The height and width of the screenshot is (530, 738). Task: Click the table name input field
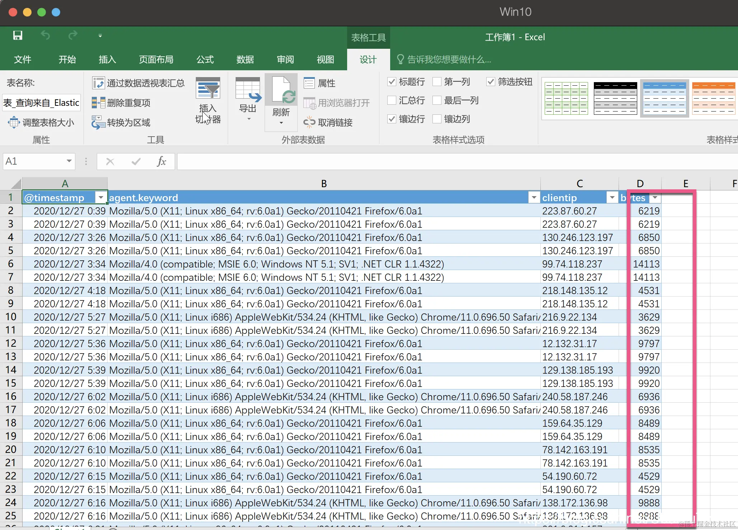[41, 103]
